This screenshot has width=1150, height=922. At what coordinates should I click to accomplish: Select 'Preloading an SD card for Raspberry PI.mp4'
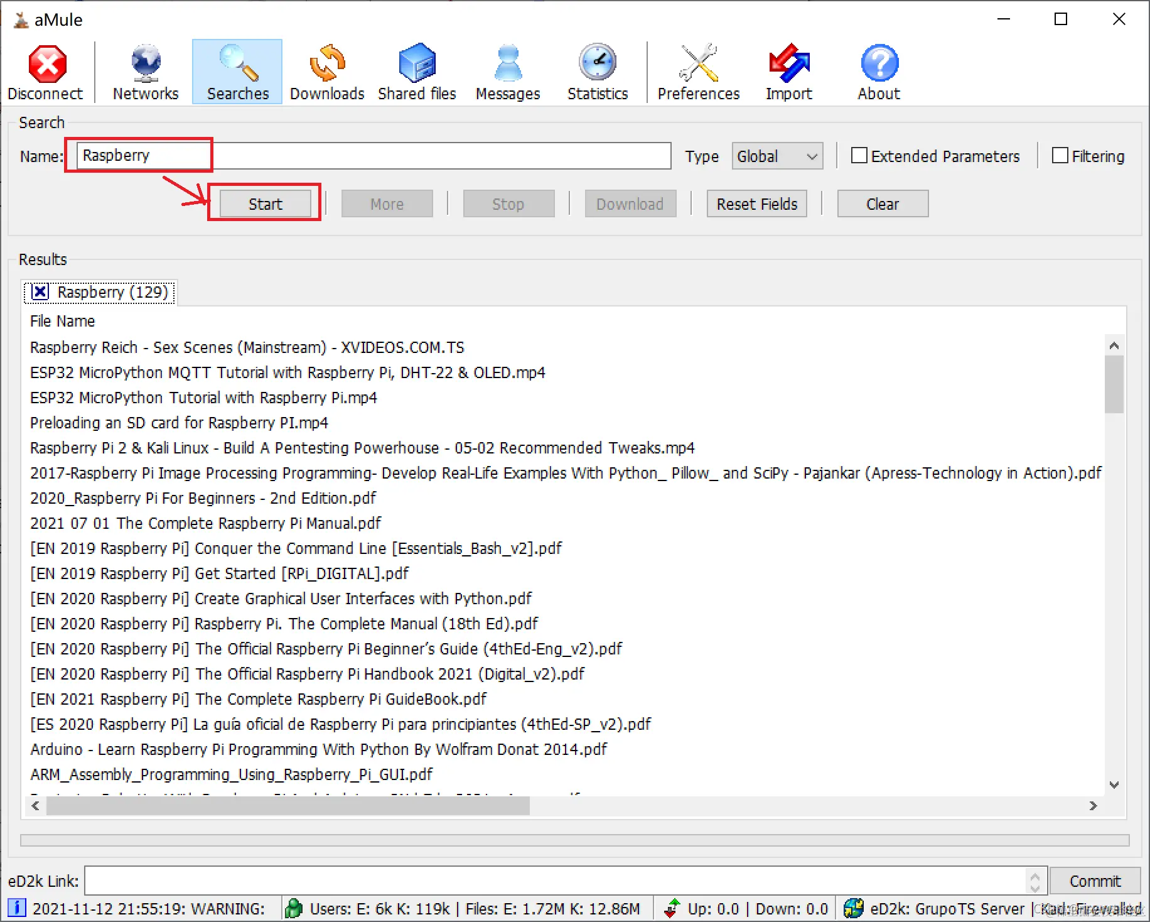179,423
